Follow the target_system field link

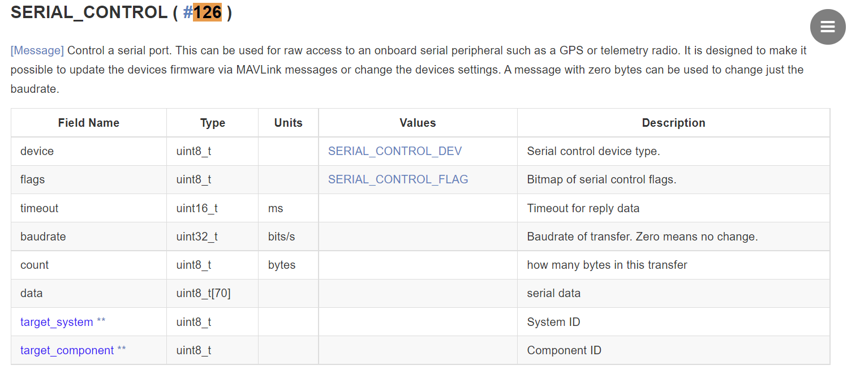55,321
